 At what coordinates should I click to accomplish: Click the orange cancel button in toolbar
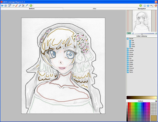tap(156, 6)
